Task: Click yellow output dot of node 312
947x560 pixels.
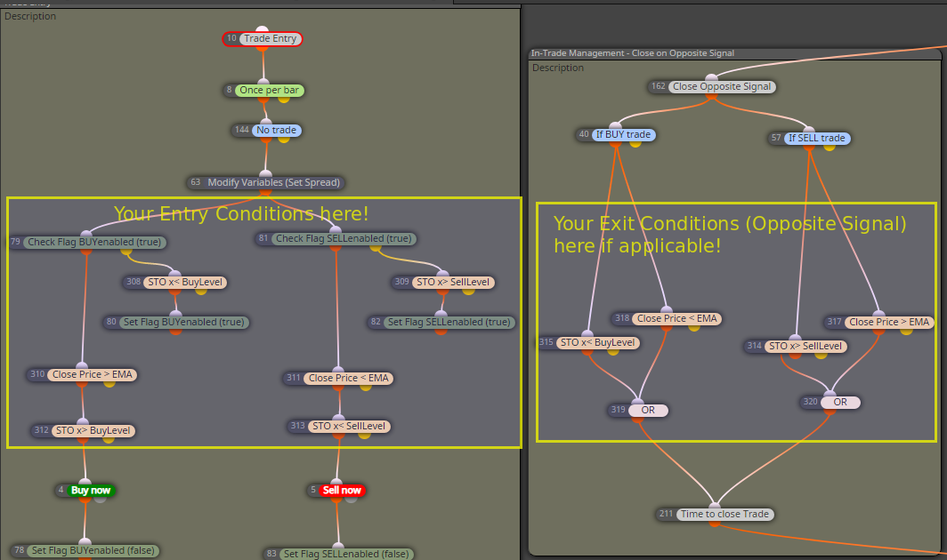Action: 109,439
